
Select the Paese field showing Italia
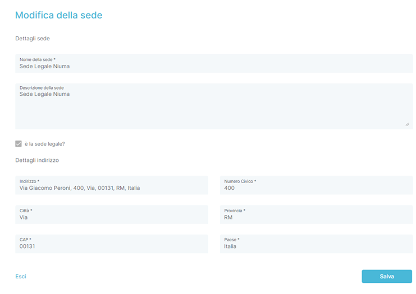tap(316, 244)
